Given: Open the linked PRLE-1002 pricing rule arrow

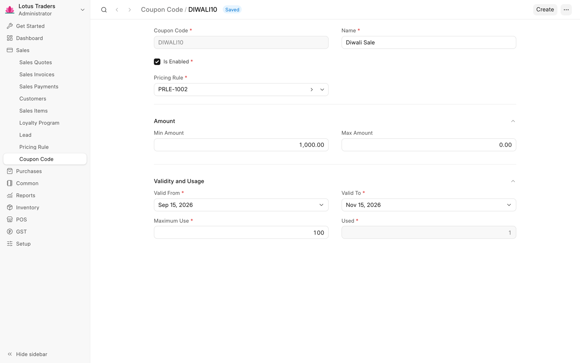Looking at the screenshot, I should [312, 90].
